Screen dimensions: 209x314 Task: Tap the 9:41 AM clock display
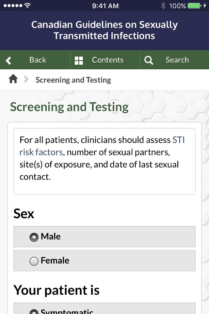pyautogui.click(x=104, y=5)
